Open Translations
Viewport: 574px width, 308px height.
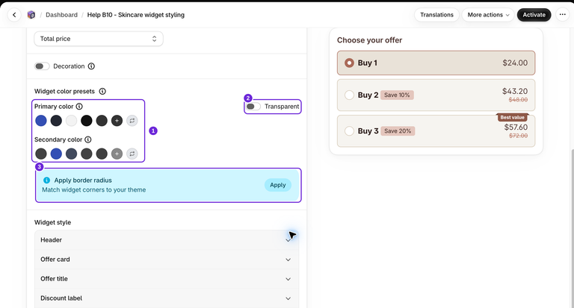pyautogui.click(x=436, y=15)
